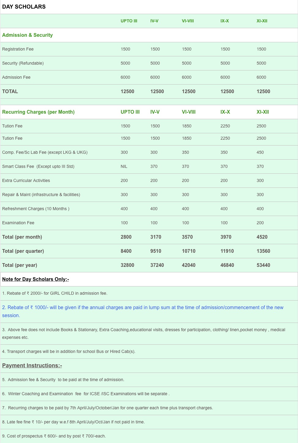Select the Registration Fee row label
Viewport: 298px width, 443px height.
18,49
